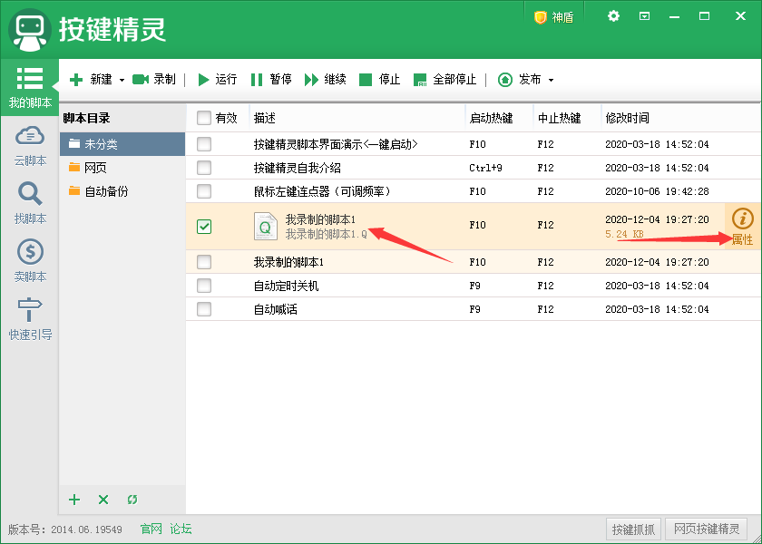Viewport: 762px width, 544px height.
Task: Open the 论坛 forum link
Action: click(x=181, y=529)
